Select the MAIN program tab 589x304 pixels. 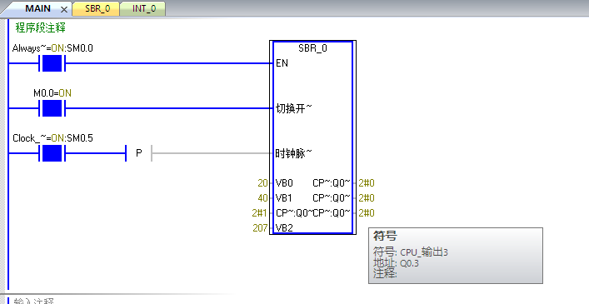coord(37,8)
